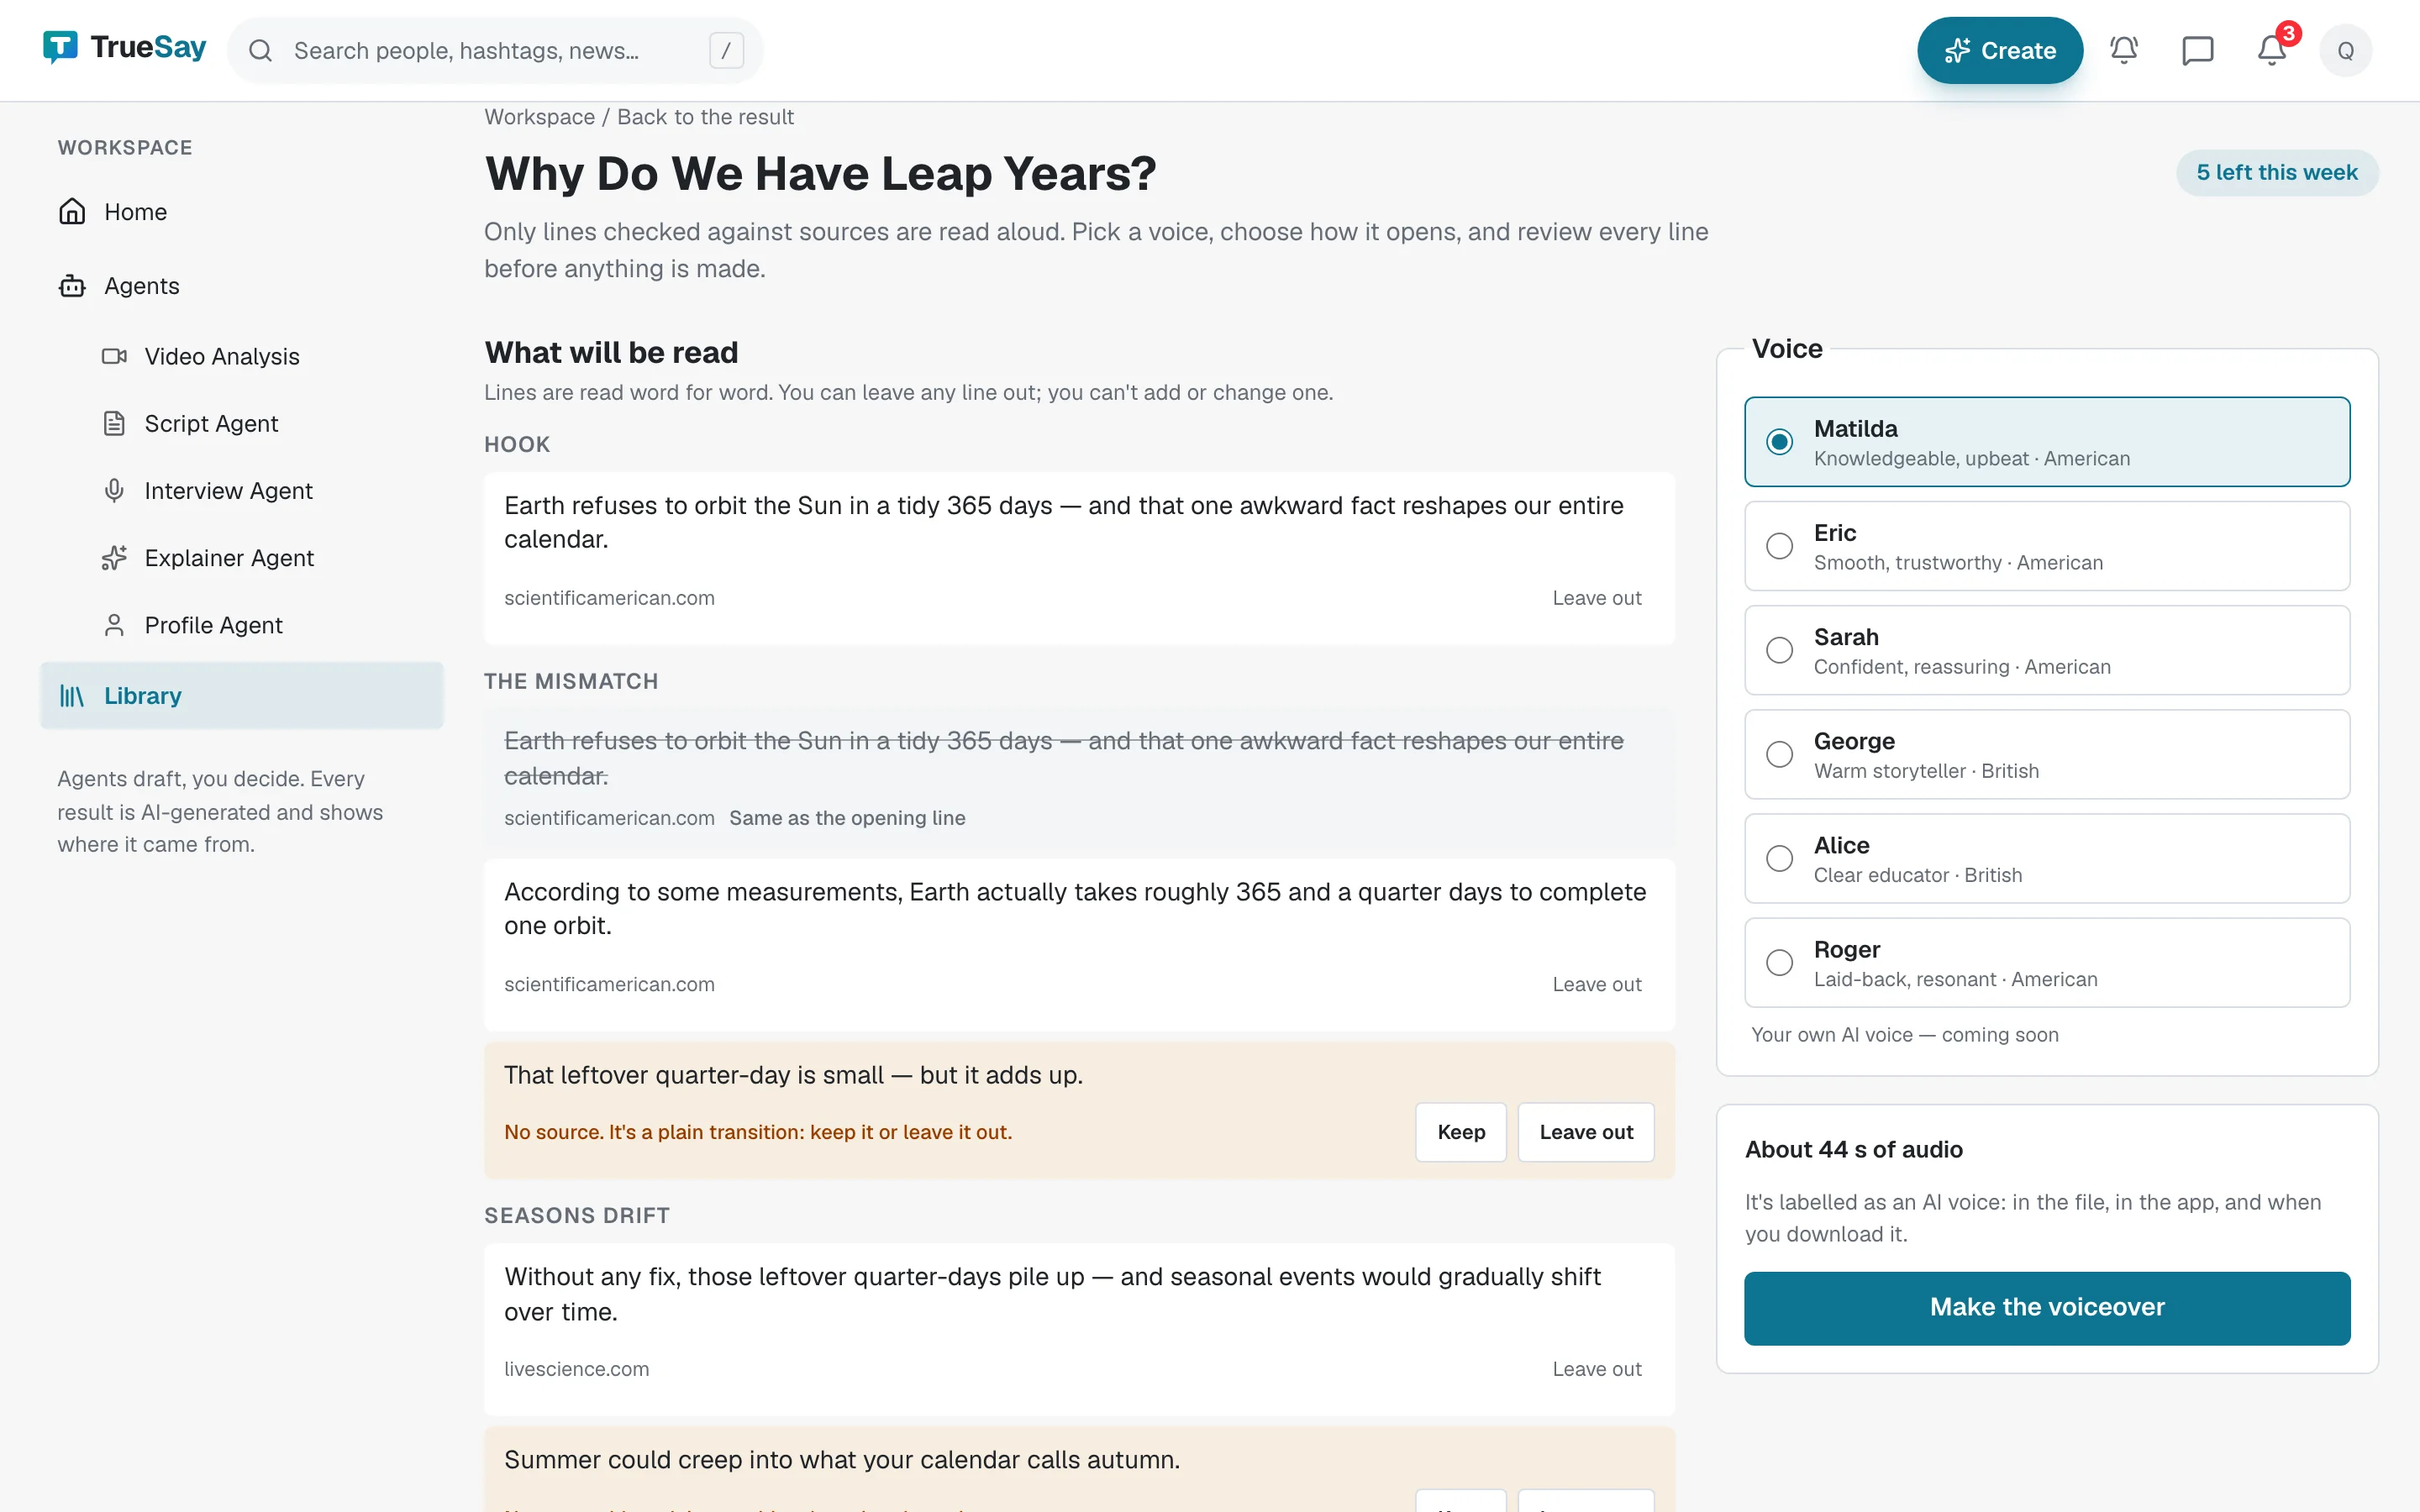Screen dimensions: 2420x1512
Task: Click the search magnifier icon
Action: pos(260,50)
